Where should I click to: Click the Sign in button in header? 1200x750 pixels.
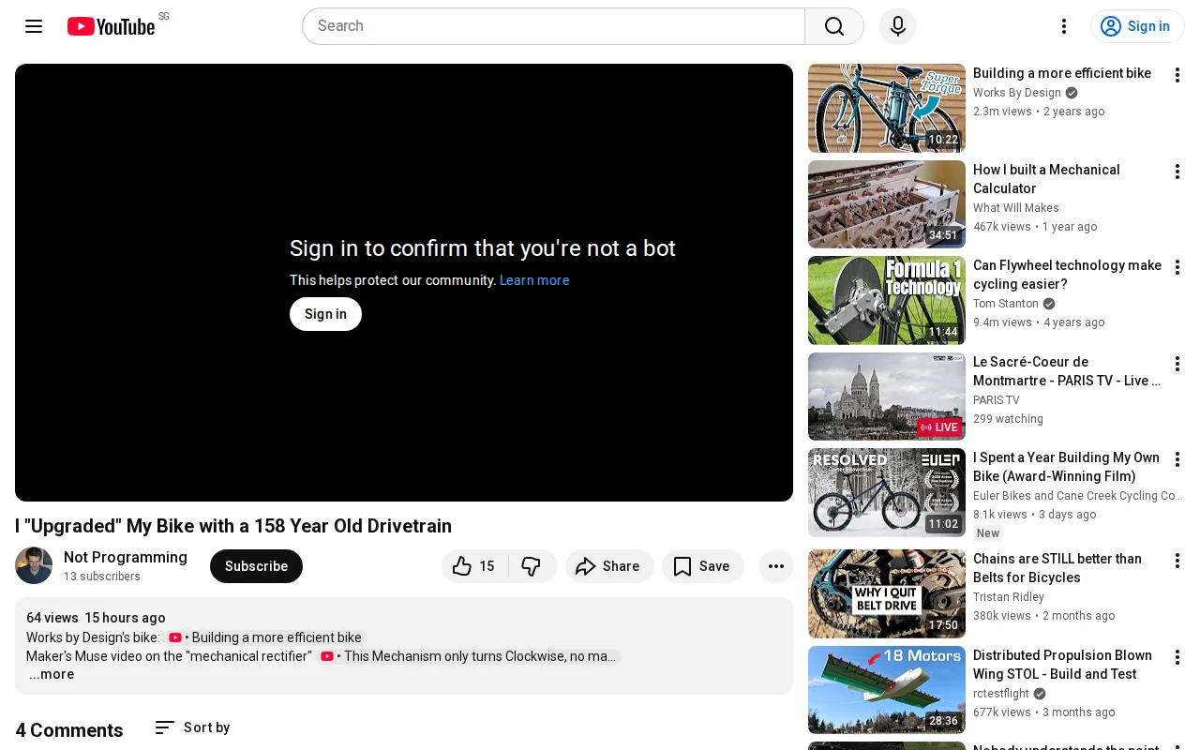1137,26
